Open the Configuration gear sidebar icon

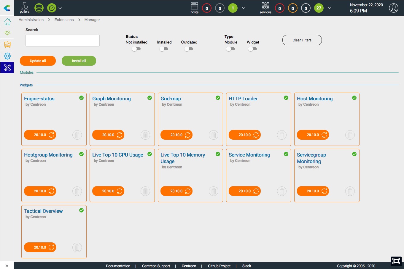[x=7, y=56]
